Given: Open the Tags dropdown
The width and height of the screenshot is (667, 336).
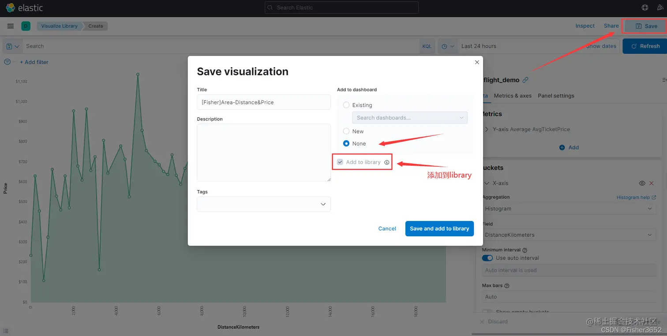Looking at the screenshot, I should pyautogui.click(x=264, y=204).
